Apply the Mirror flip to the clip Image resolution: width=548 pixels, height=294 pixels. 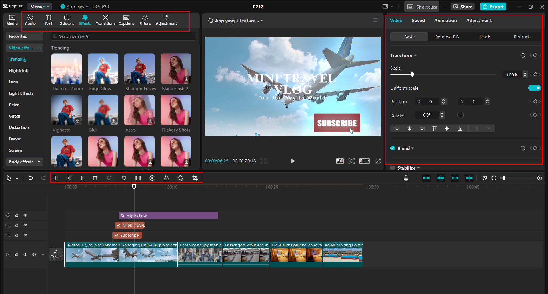(x=167, y=178)
